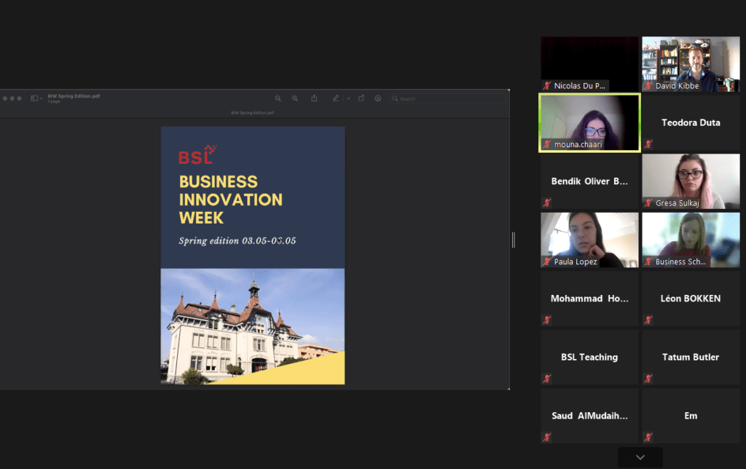
Task: Open the Share icon in Preview toolbar
Action: tap(314, 98)
